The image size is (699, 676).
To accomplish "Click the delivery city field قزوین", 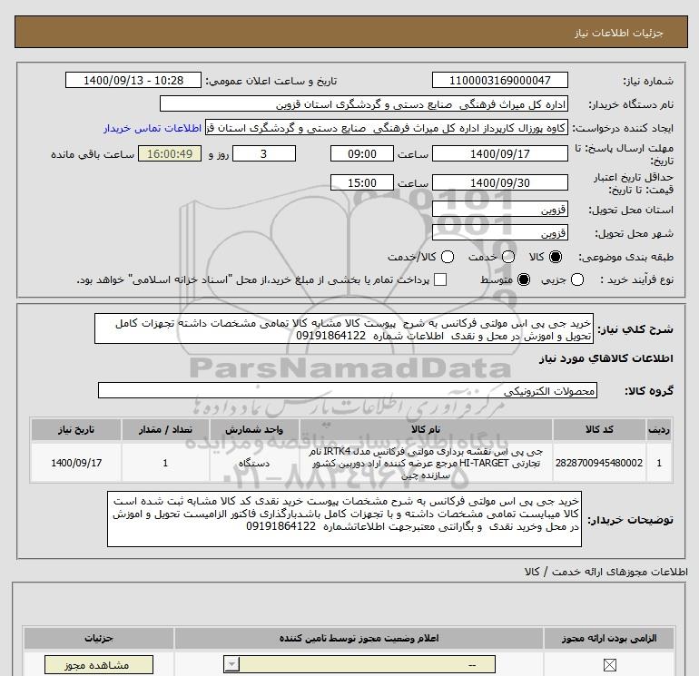I will coord(499,232).
